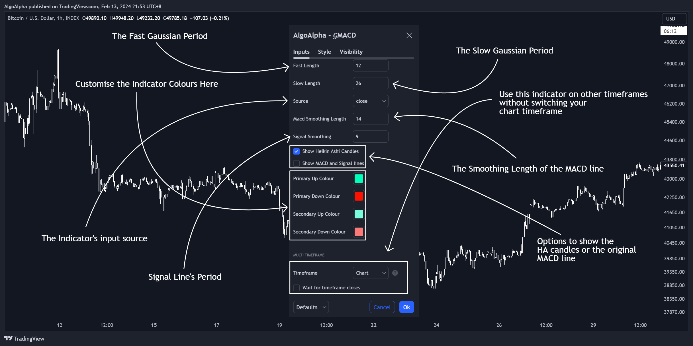693x346 pixels.
Task: Edit the Fast Length field
Action: 370,65
